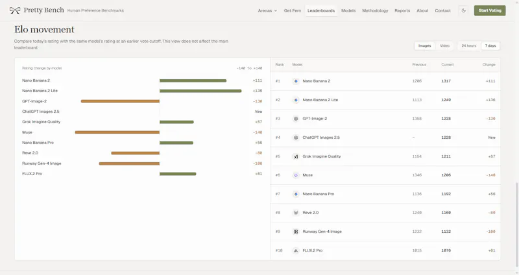This screenshot has width=519, height=275.
Task: Click Model column header
Action: (297, 64)
